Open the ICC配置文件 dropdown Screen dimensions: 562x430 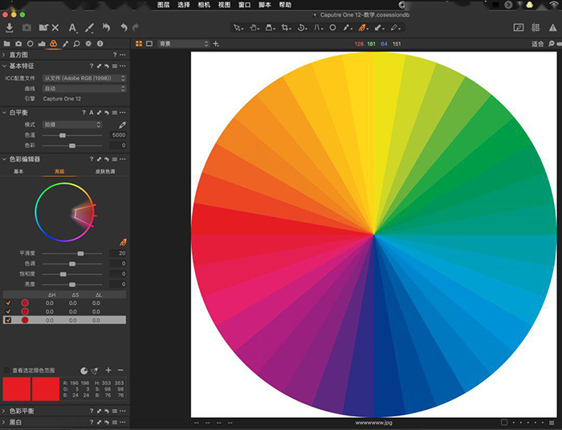(x=84, y=78)
